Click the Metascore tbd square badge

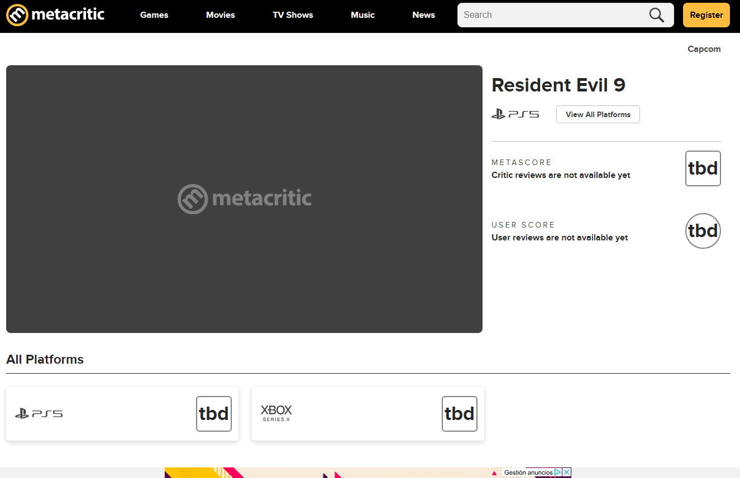coord(703,168)
